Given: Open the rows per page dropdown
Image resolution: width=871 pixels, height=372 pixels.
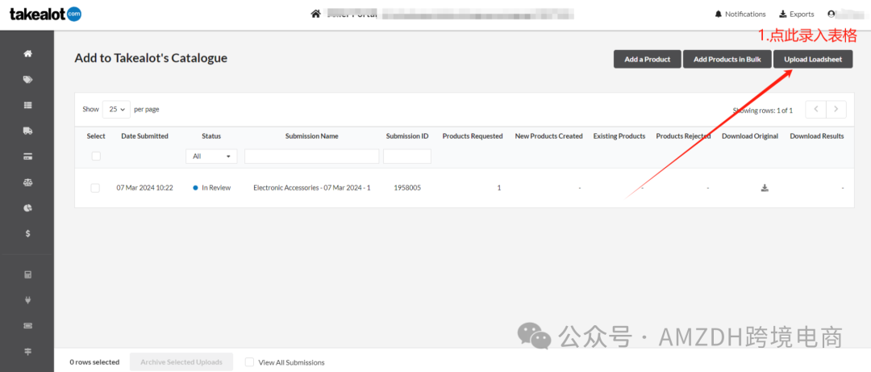Looking at the screenshot, I should [117, 110].
